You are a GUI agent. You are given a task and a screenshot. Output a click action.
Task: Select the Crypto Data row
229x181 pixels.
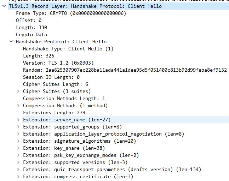pos(32,34)
